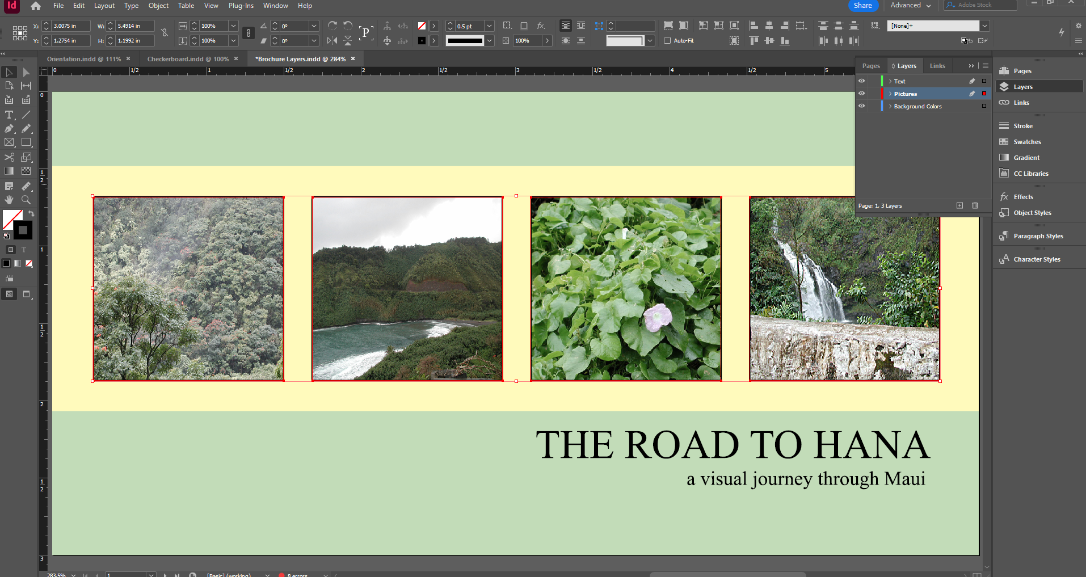Viewport: 1086px width, 577px height.
Task: Open the Swatches panel
Action: 1027,142
